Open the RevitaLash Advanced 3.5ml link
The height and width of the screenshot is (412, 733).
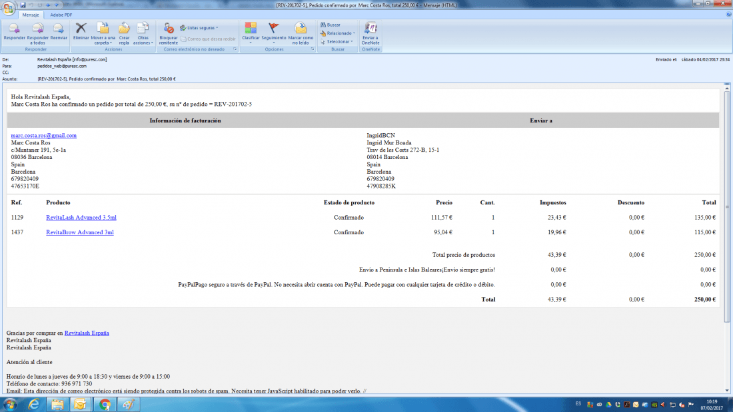(81, 218)
